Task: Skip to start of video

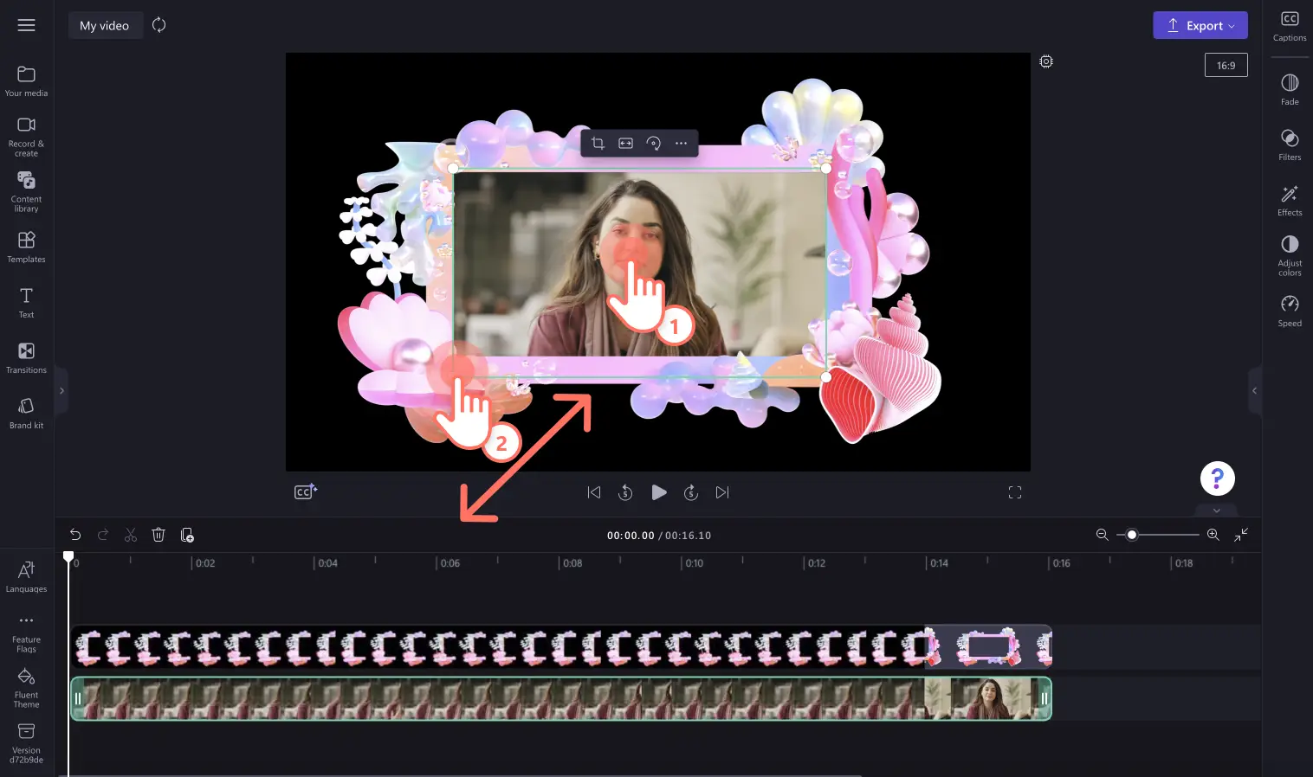Action: point(594,492)
